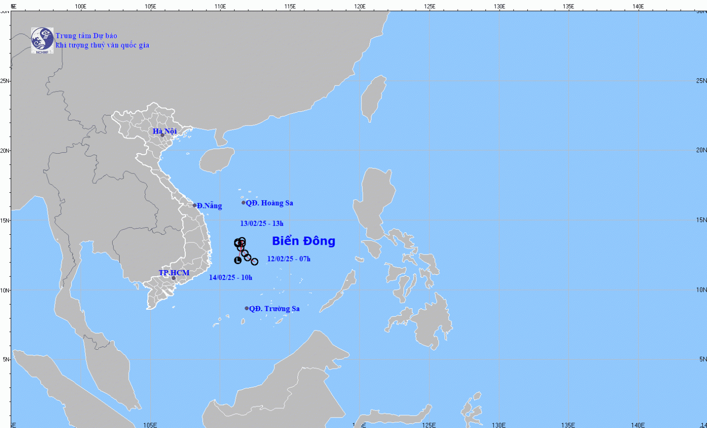Click the Biển Đông sea label
Screen dimensions: 707x428
(x=304, y=241)
